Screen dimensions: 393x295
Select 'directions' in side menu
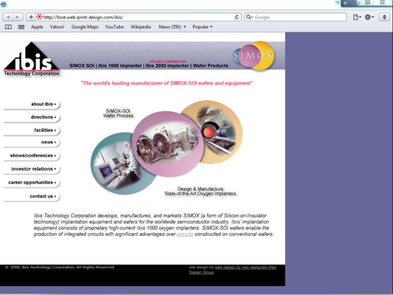[42, 117]
